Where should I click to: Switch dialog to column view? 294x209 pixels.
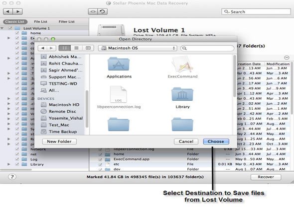click(x=88, y=48)
